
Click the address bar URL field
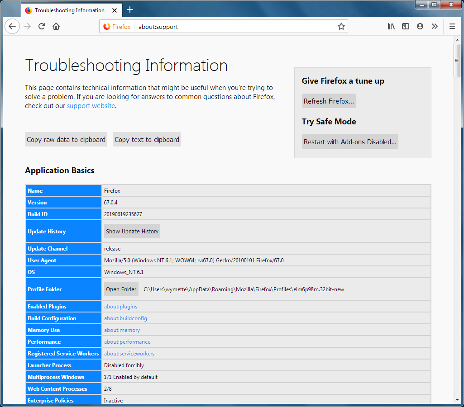235,27
